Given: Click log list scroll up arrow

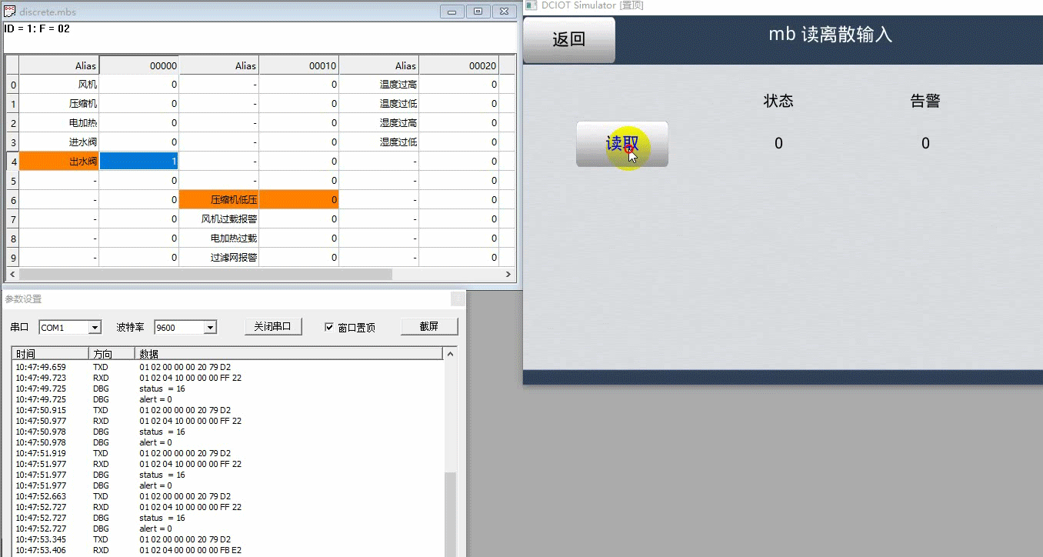Looking at the screenshot, I should tap(451, 354).
